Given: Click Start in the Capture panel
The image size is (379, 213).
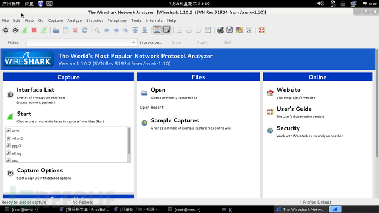Looking at the screenshot, I should tap(24, 114).
